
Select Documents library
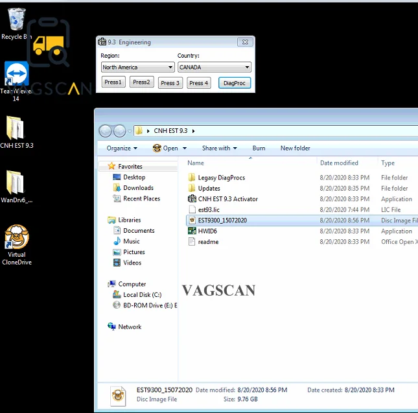[139, 231]
